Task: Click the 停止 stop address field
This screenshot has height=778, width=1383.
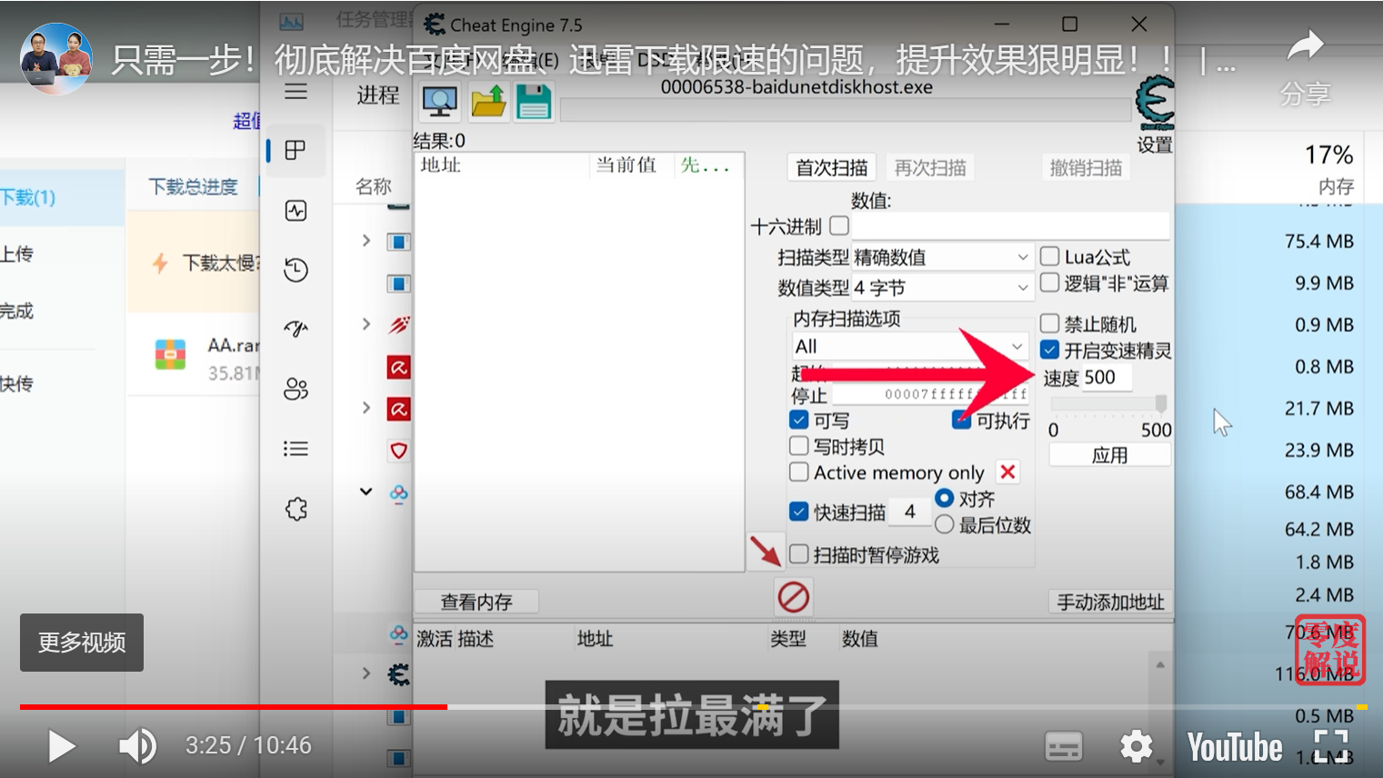Action: coord(931,394)
